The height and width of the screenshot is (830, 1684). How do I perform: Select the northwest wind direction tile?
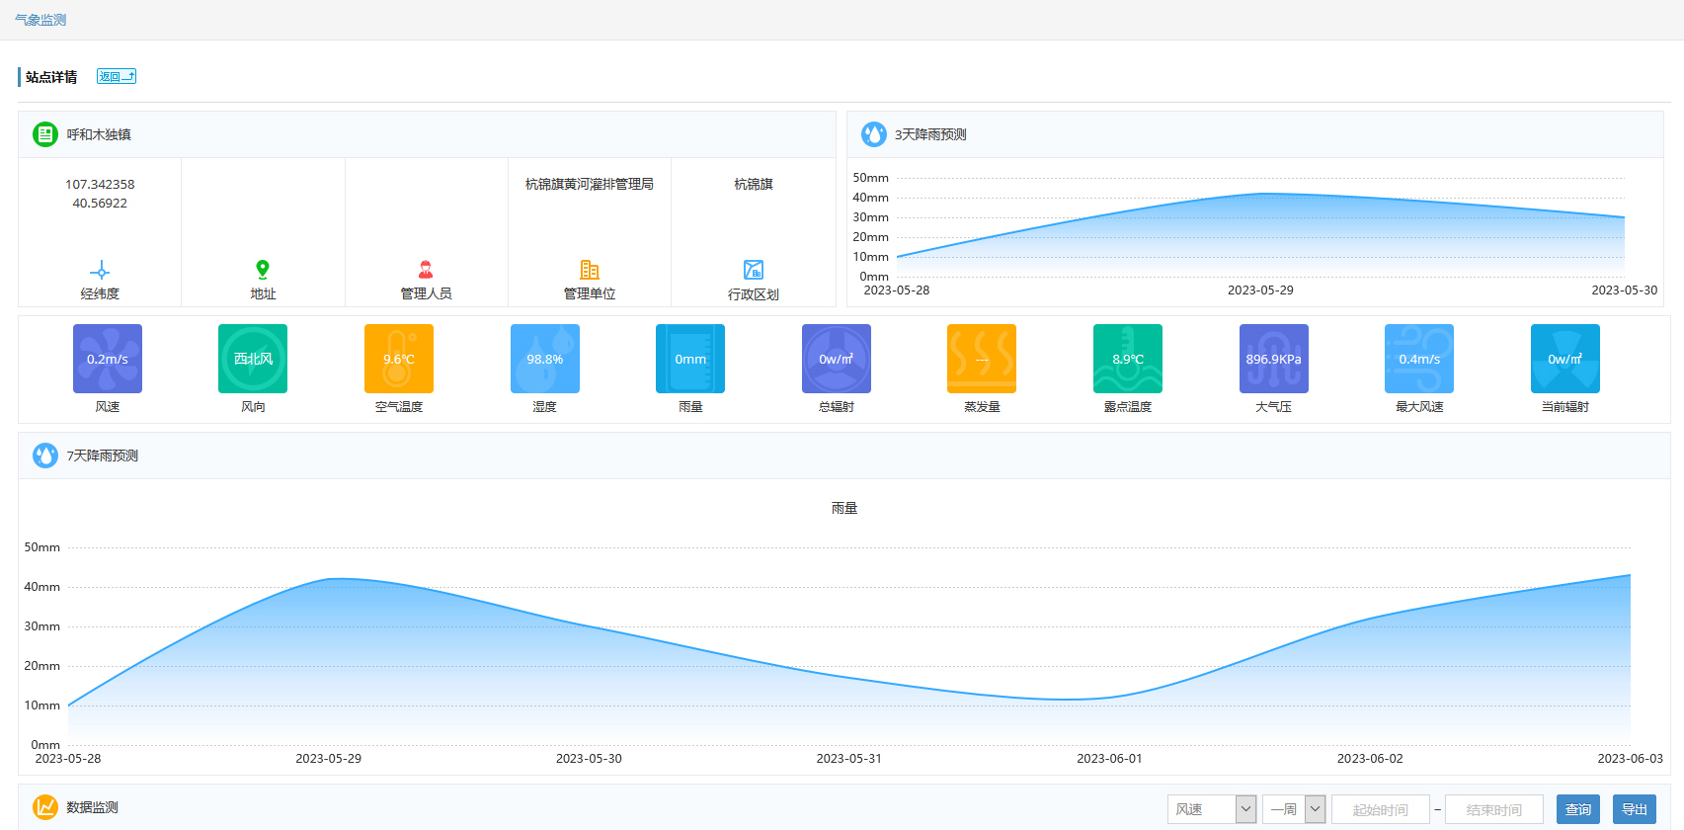253,359
